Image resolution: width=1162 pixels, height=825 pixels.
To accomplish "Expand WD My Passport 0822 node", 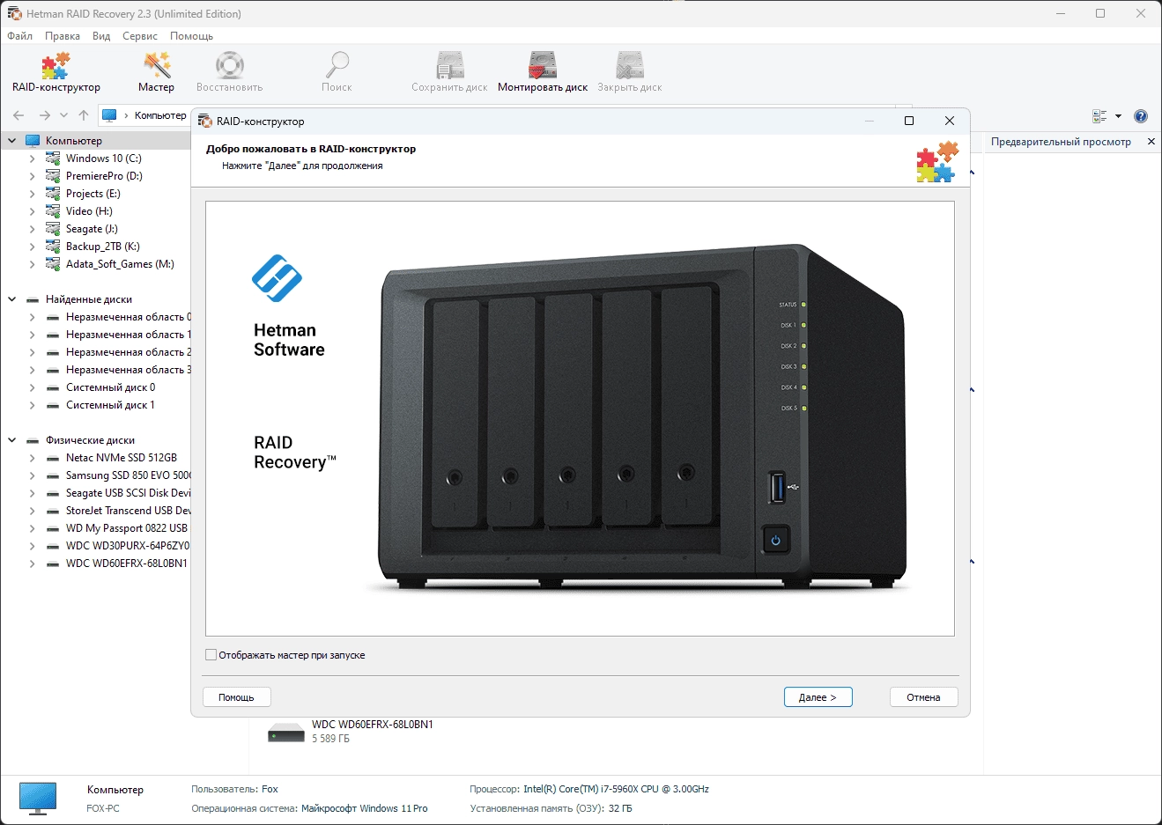I will click(x=33, y=528).
